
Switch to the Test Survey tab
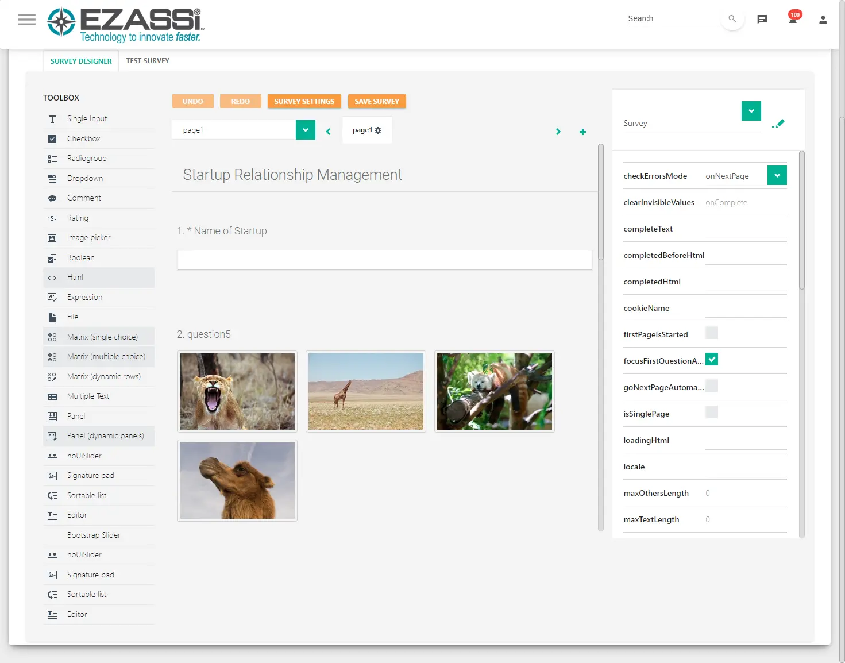pyautogui.click(x=148, y=61)
